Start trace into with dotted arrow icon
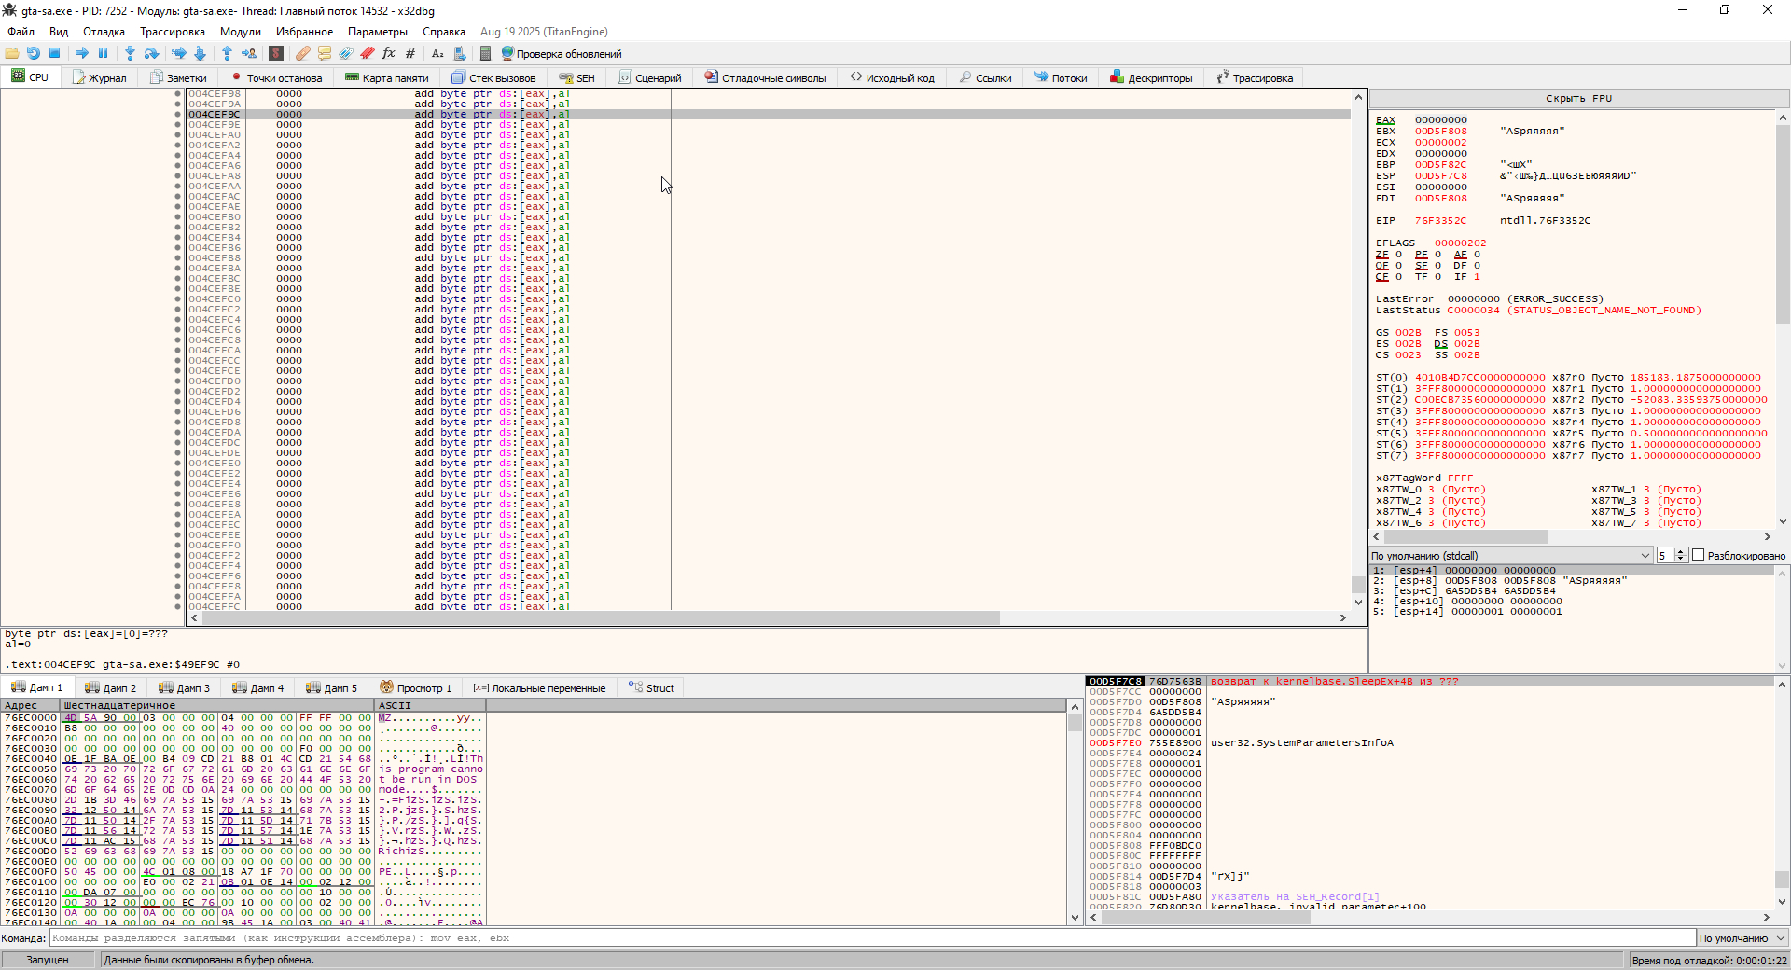Viewport: 1791px width, 970px height. click(179, 53)
